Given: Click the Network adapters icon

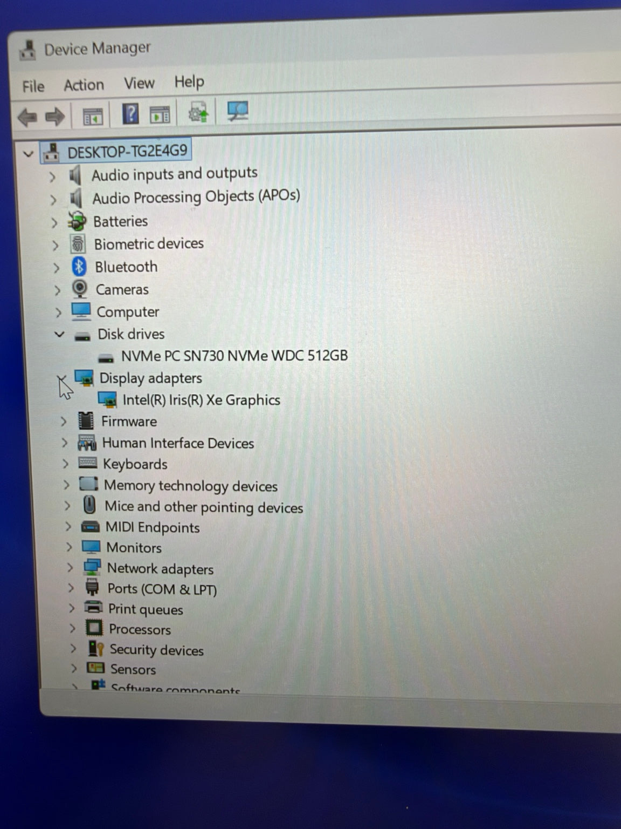Looking at the screenshot, I should click(x=92, y=567).
